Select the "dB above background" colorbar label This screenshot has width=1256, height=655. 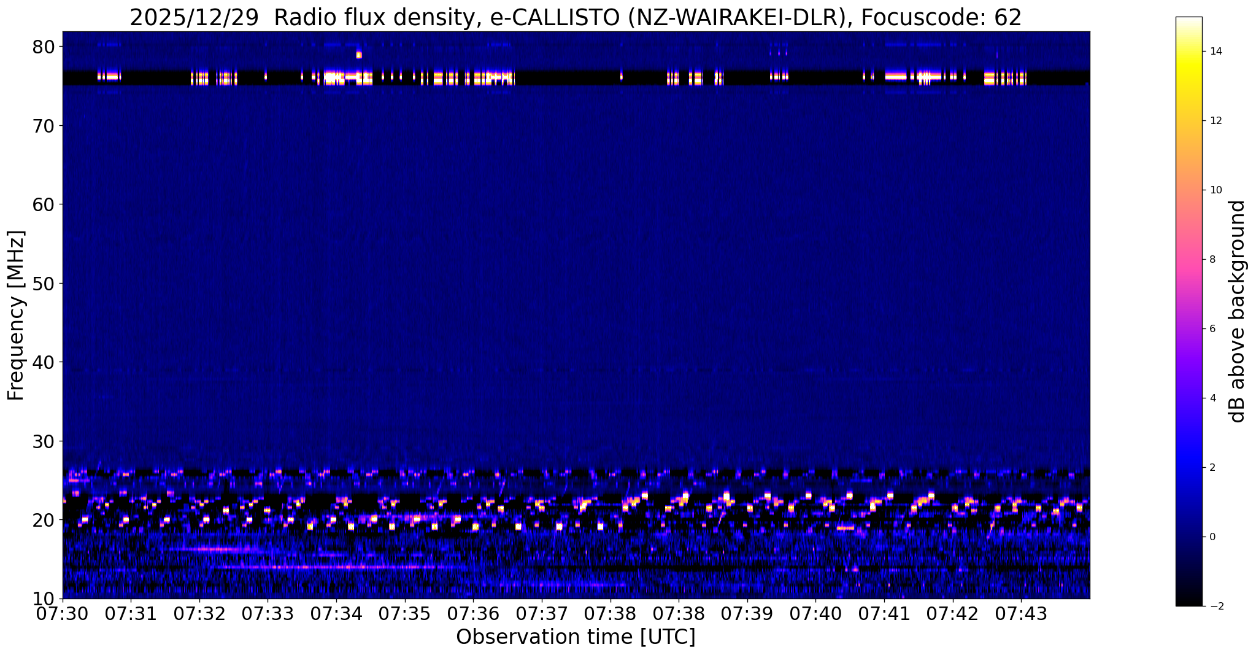click(x=1237, y=311)
